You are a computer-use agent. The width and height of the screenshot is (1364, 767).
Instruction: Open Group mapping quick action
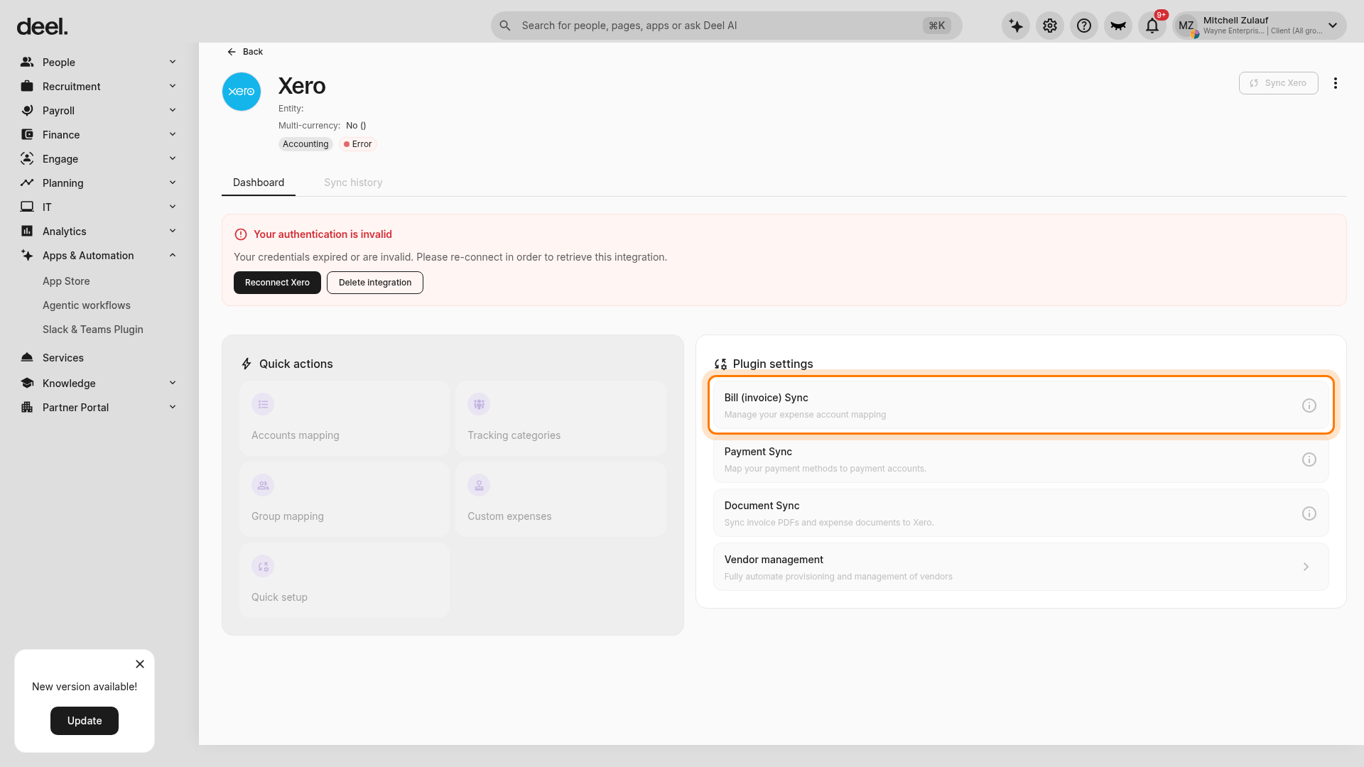[345, 499]
